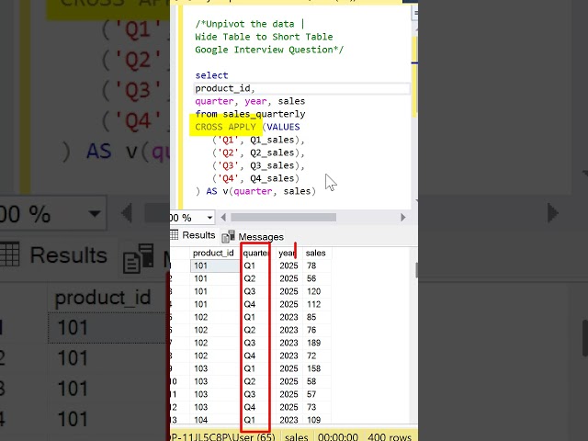The height and width of the screenshot is (441, 588).
Task: Click the sales value 109
Action: 313,420
